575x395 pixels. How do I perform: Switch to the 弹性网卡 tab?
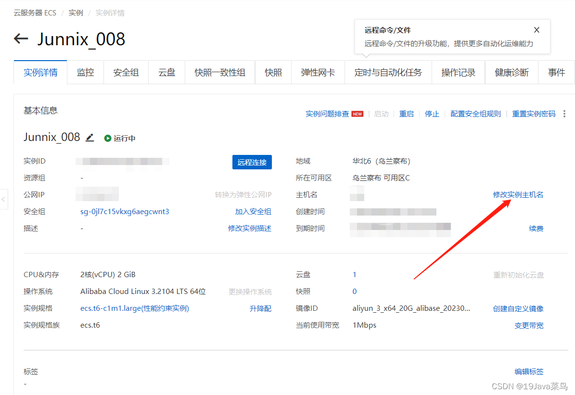point(318,72)
